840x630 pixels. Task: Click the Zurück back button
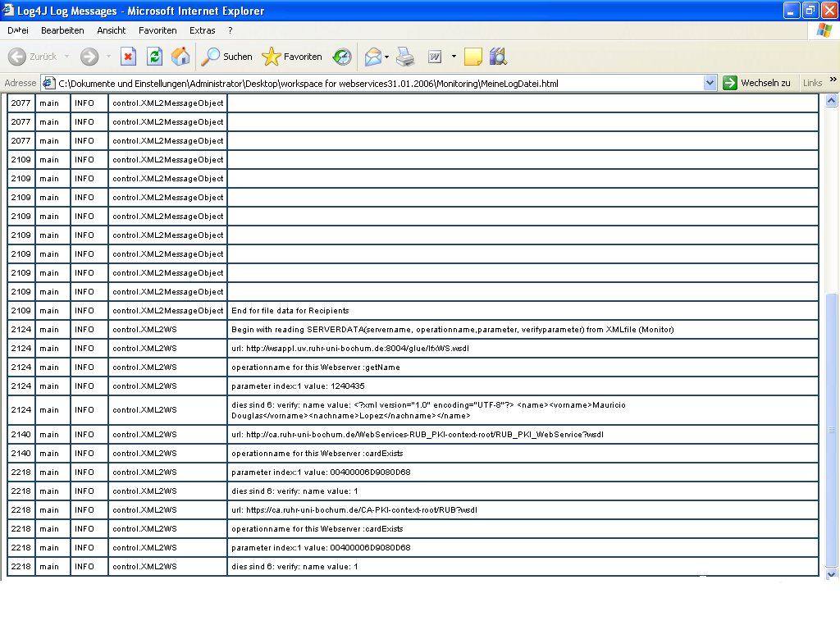pyautogui.click(x=33, y=57)
